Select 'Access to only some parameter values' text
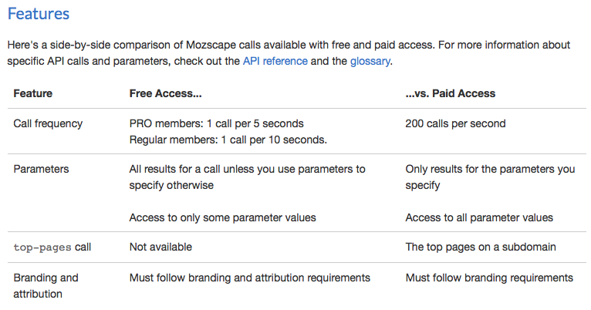 223,217
